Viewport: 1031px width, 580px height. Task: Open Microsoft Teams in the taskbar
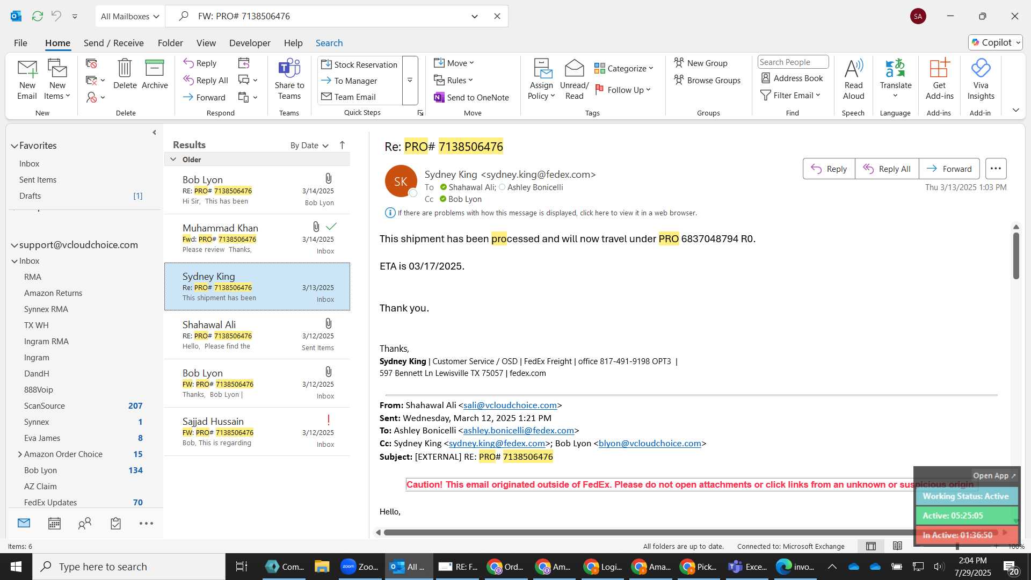pyautogui.click(x=747, y=567)
